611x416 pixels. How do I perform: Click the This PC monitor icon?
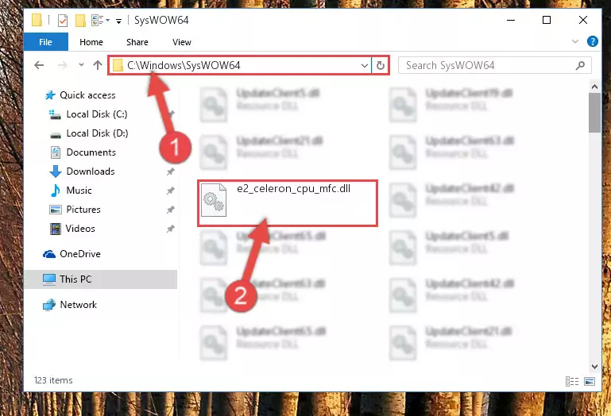[49, 279]
